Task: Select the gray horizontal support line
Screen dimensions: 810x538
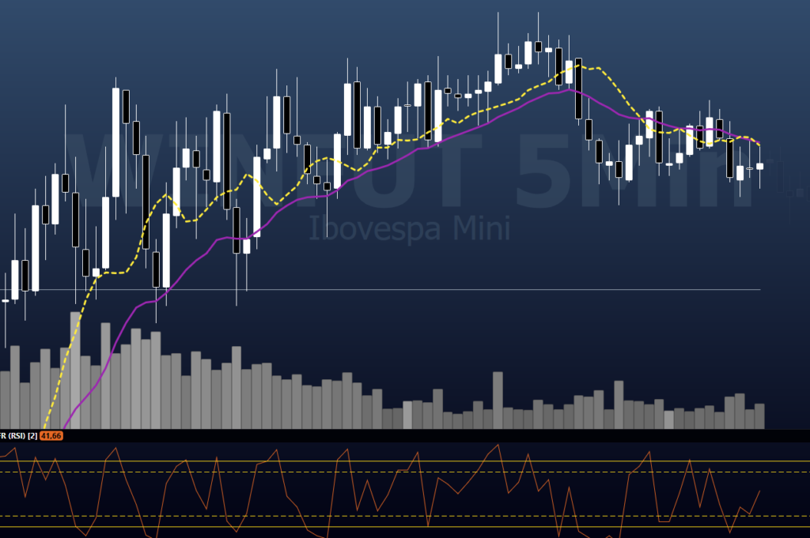Action: (475, 290)
